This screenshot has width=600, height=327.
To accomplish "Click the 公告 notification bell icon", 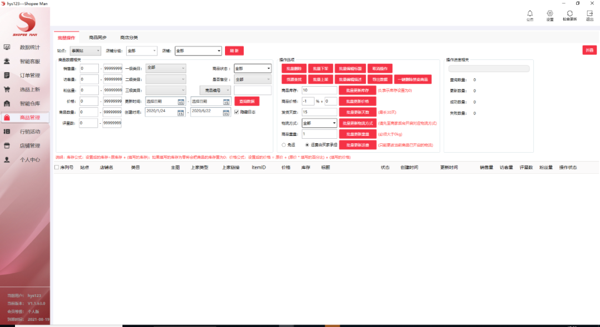I will click(x=530, y=13).
